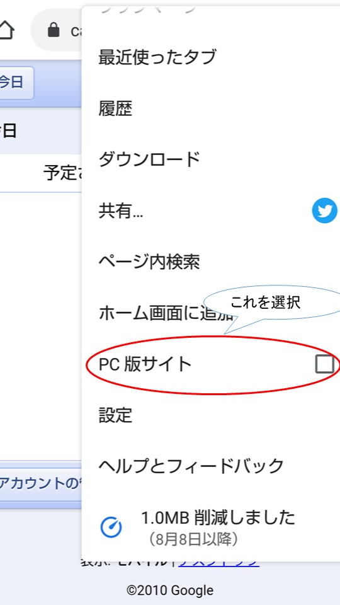Tap the Twitter share shortcut icon

click(x=325, y=210)
